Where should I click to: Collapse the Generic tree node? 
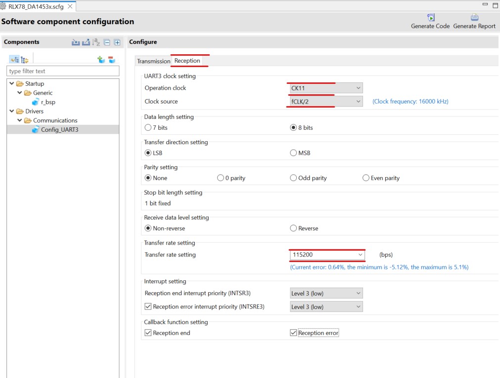coord(20,93)
